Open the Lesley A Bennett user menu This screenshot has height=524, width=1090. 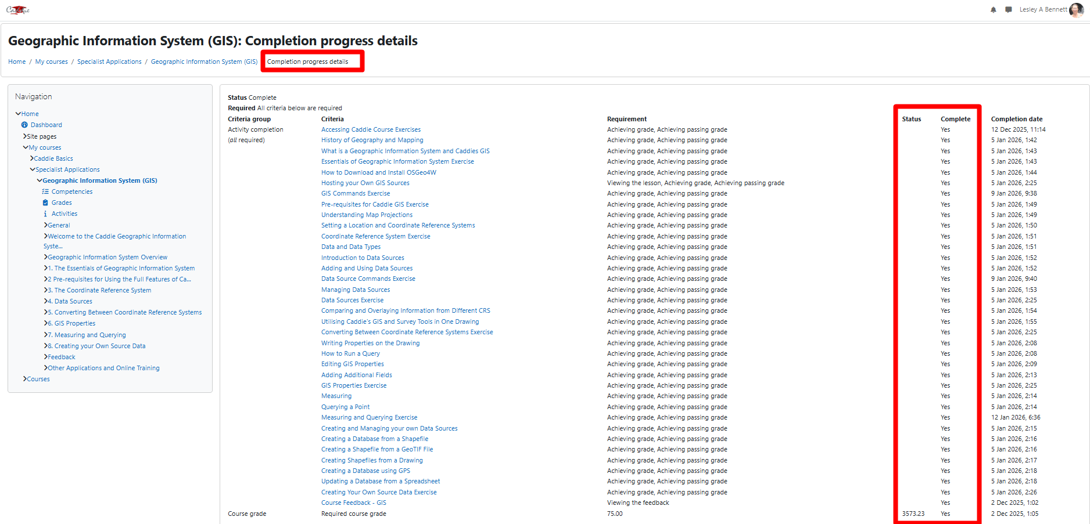[x=1043, y=9]
